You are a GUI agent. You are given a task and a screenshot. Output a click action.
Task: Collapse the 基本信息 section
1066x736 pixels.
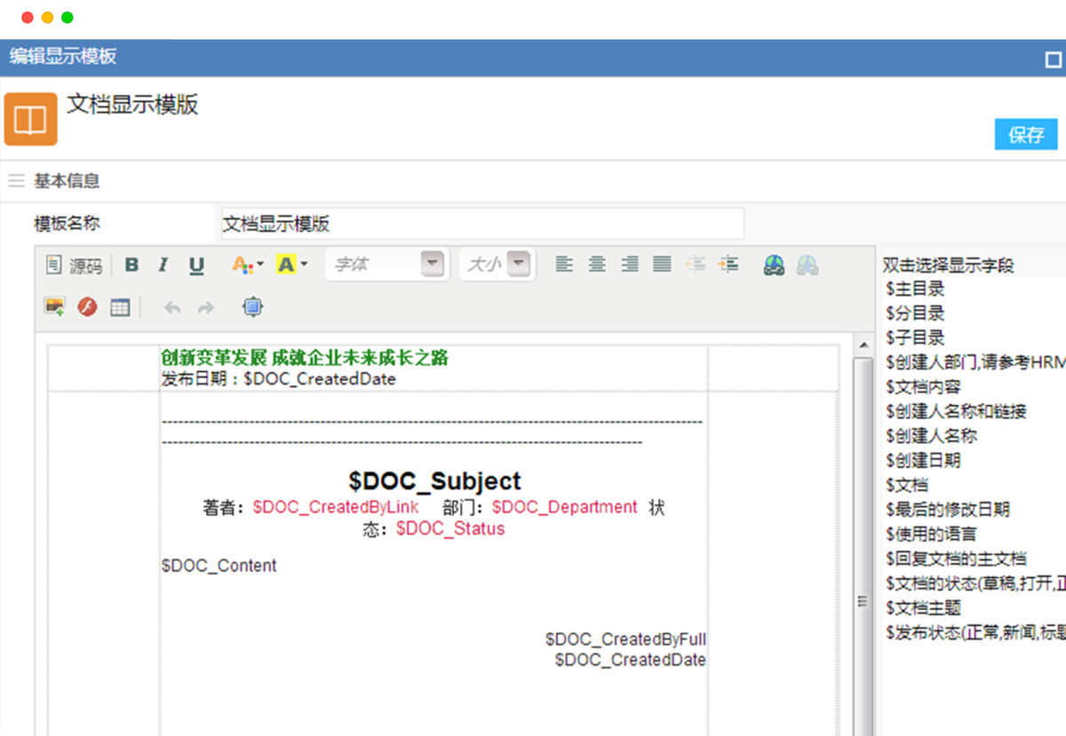pyautogui.click(x=16, y=181)
